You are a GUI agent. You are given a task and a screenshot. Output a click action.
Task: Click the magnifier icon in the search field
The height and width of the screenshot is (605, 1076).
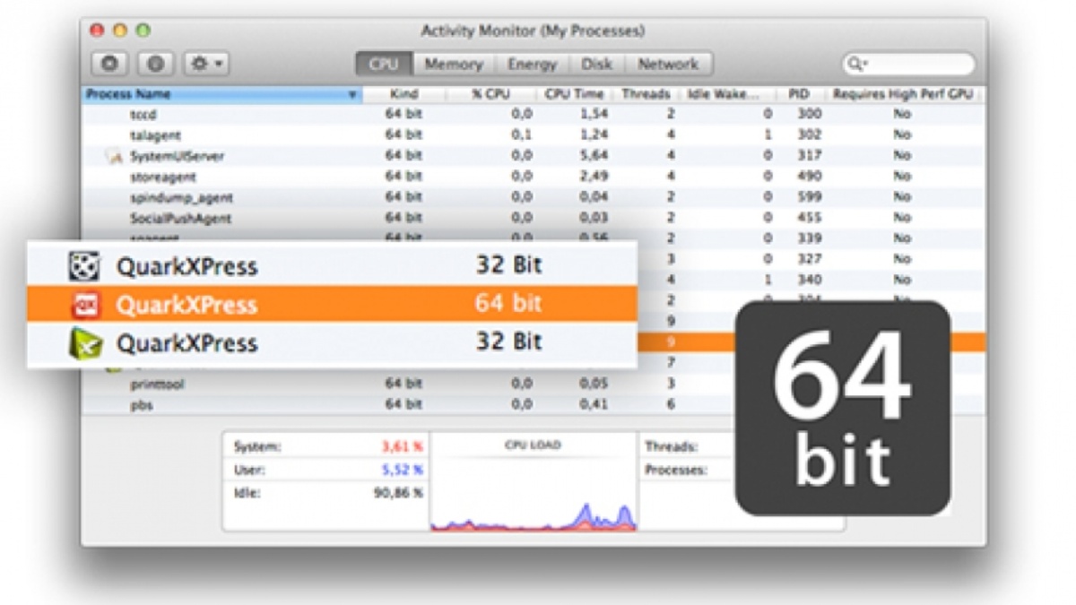click(855, 64)
